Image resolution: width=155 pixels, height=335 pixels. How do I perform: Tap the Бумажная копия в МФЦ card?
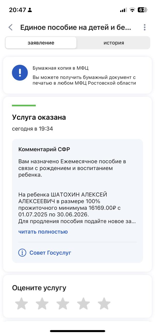[78, 75]
